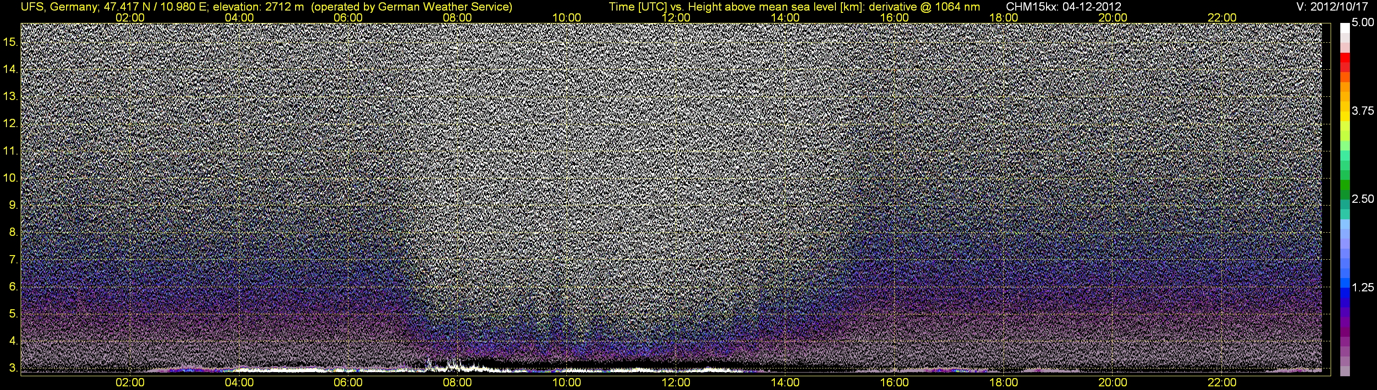Click the height axis label "4."
This screenshot has width=1377, height=390.
point(14,341)
